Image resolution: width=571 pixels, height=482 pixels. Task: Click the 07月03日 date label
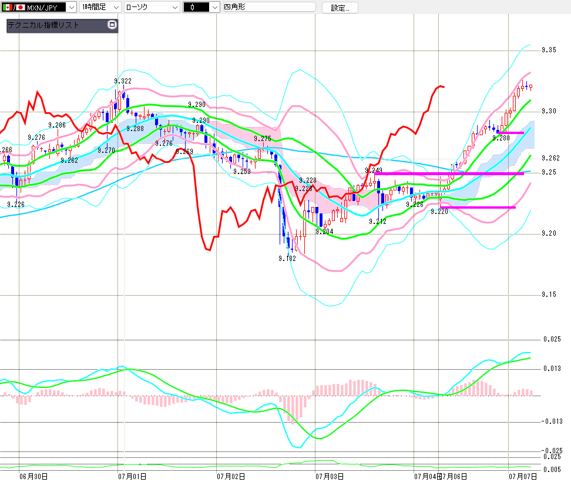(x=330, y=477)
